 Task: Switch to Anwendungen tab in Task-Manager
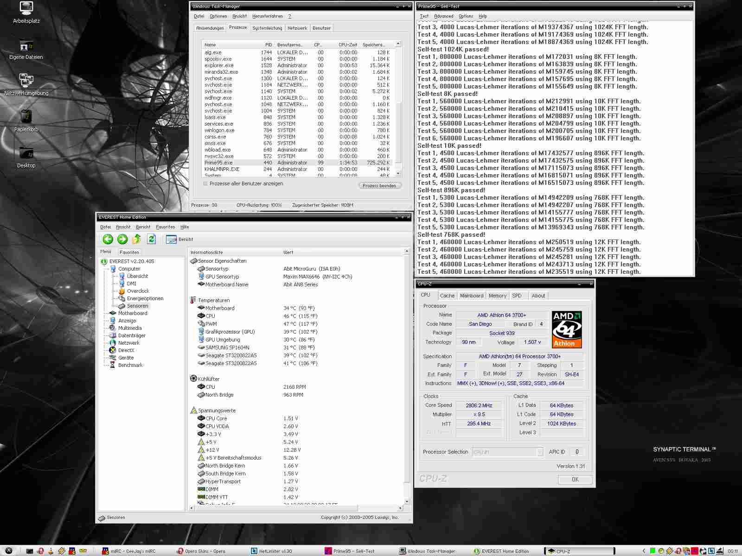click(x=210, y=28)
